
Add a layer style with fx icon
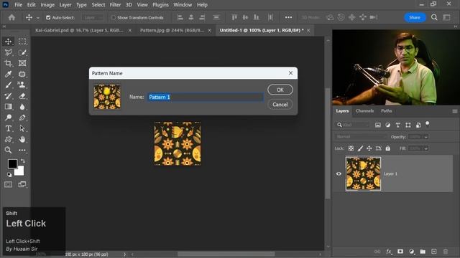pos(389,252)
